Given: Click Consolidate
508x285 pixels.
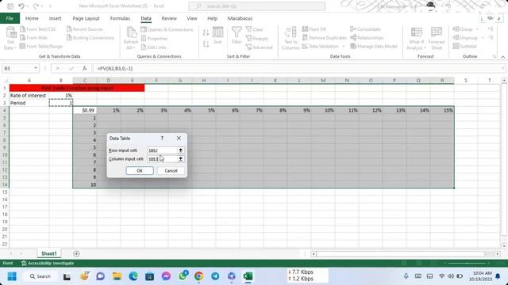Looking at the screenshot, I should tap(365, 29).
